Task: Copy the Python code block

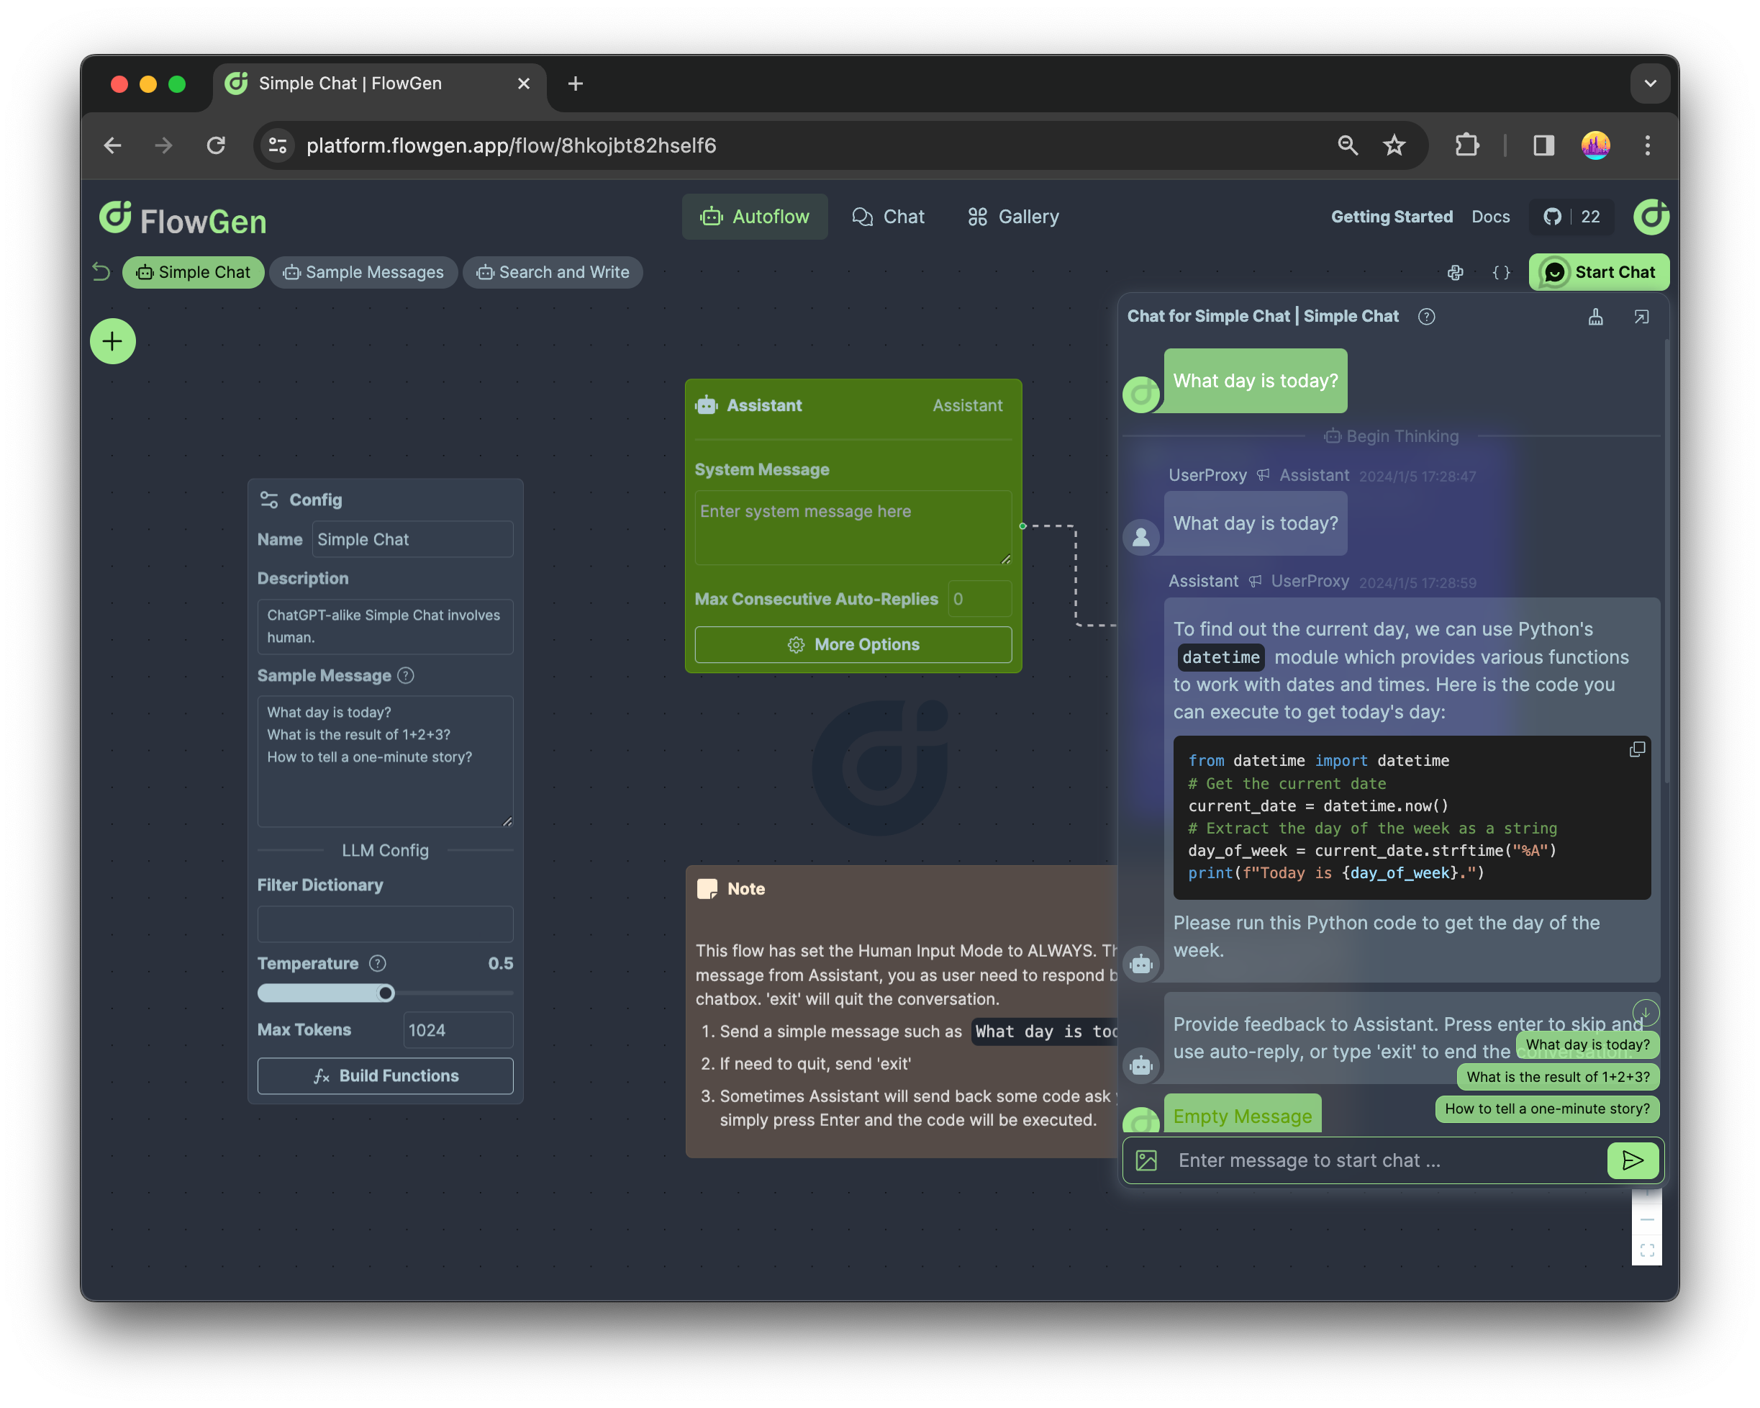Action: tap(1636, 750)
